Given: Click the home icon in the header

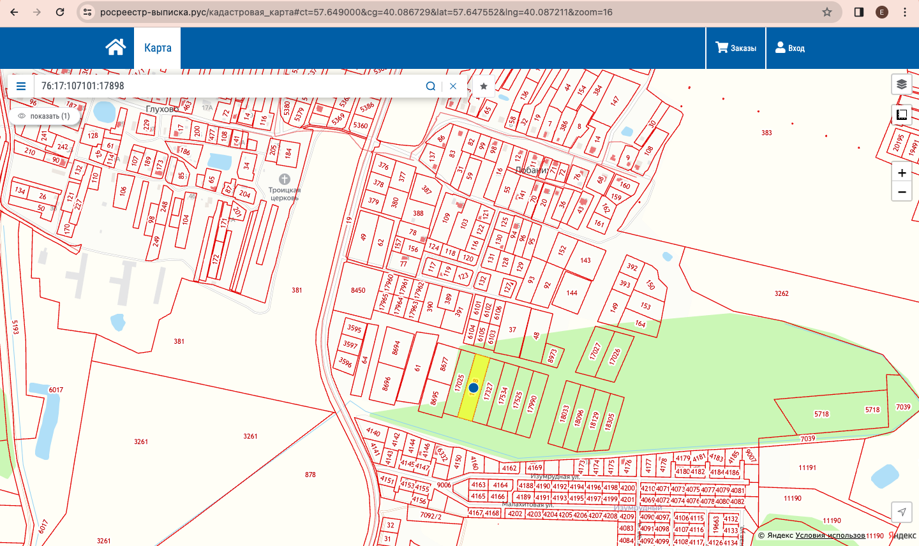Looking at the screenshot, I should coord(116,47).
